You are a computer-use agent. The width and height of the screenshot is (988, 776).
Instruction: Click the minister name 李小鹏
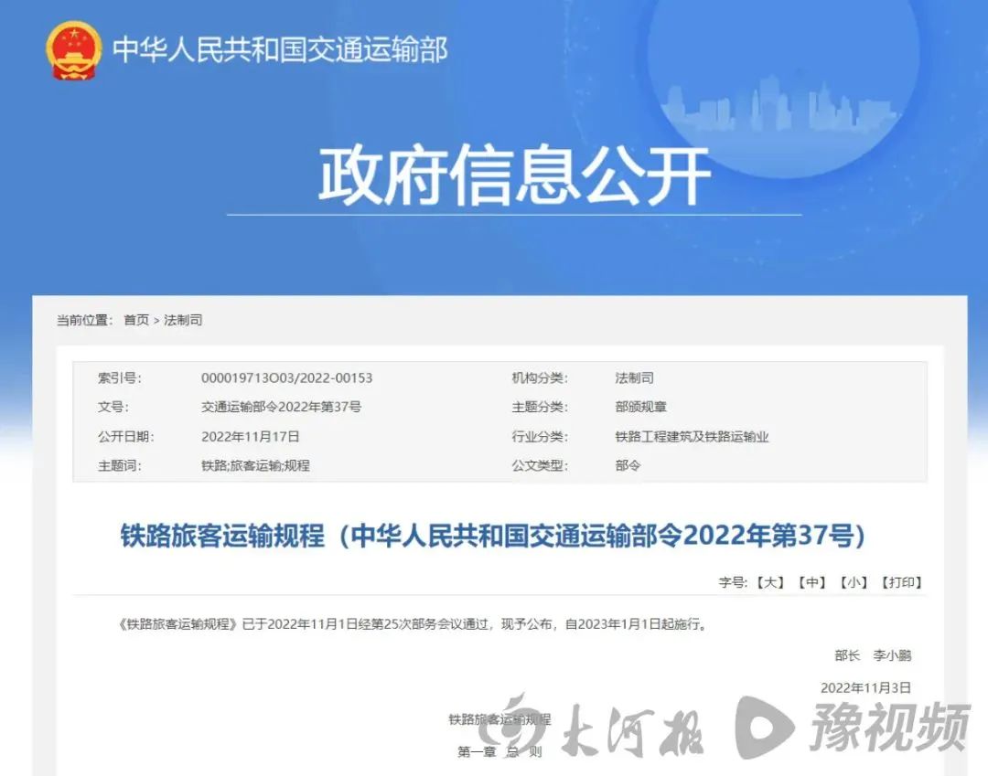(x=892, y=655)
